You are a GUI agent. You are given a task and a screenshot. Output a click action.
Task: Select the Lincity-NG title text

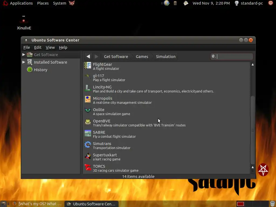(102, 87)
